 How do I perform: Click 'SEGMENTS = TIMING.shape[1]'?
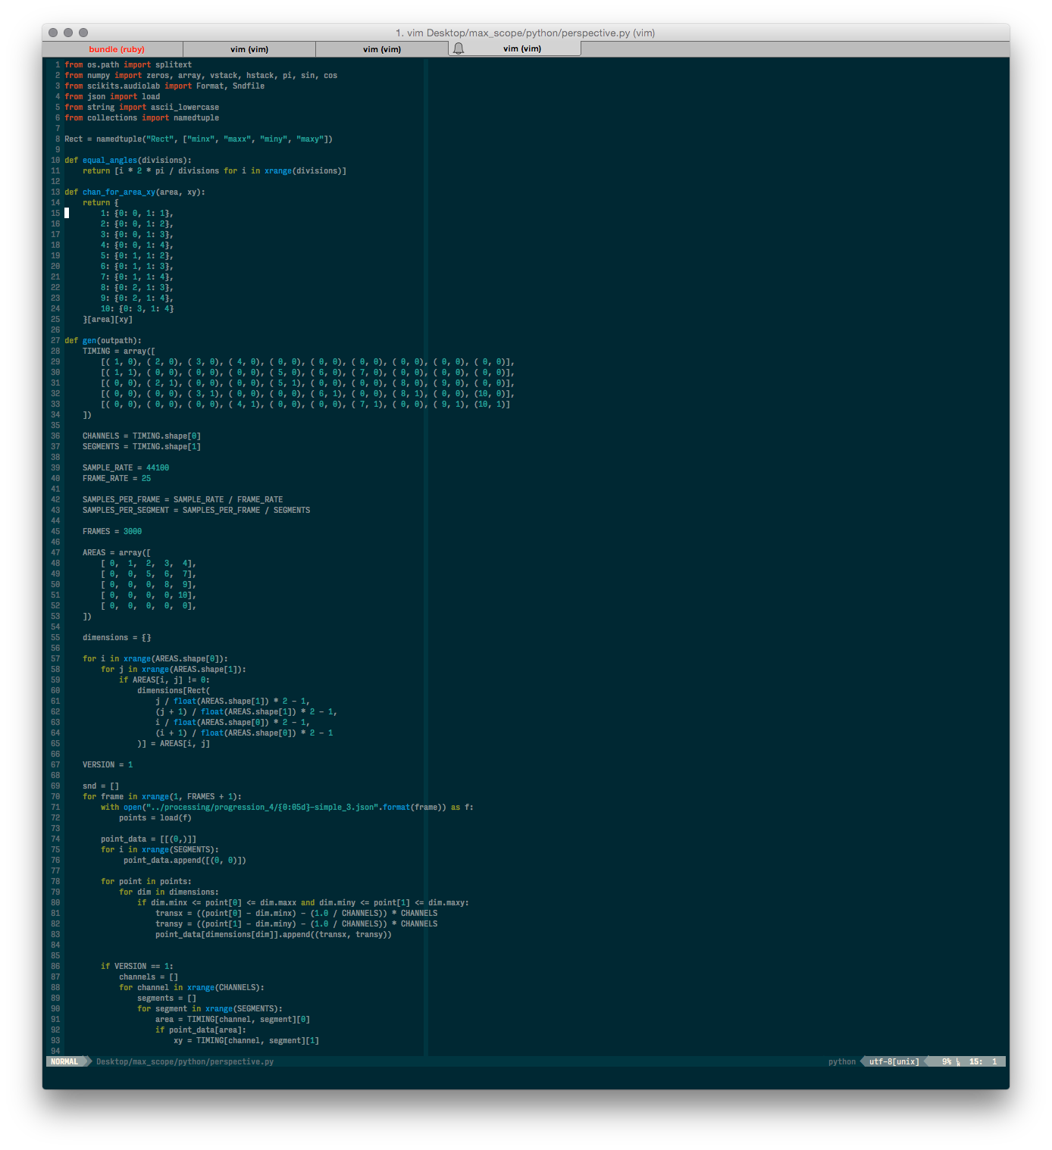coord(142,447)
